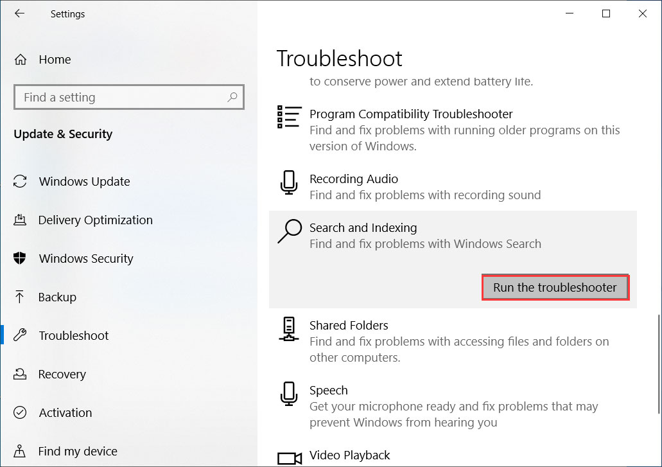Run the troubleshooter for Search and Indexing
This screenshot has width=662, height=467.
tap(555, 288)
